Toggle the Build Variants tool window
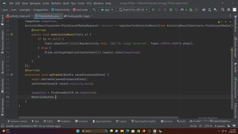The image size is (238, 134). [x=2, y=107]
